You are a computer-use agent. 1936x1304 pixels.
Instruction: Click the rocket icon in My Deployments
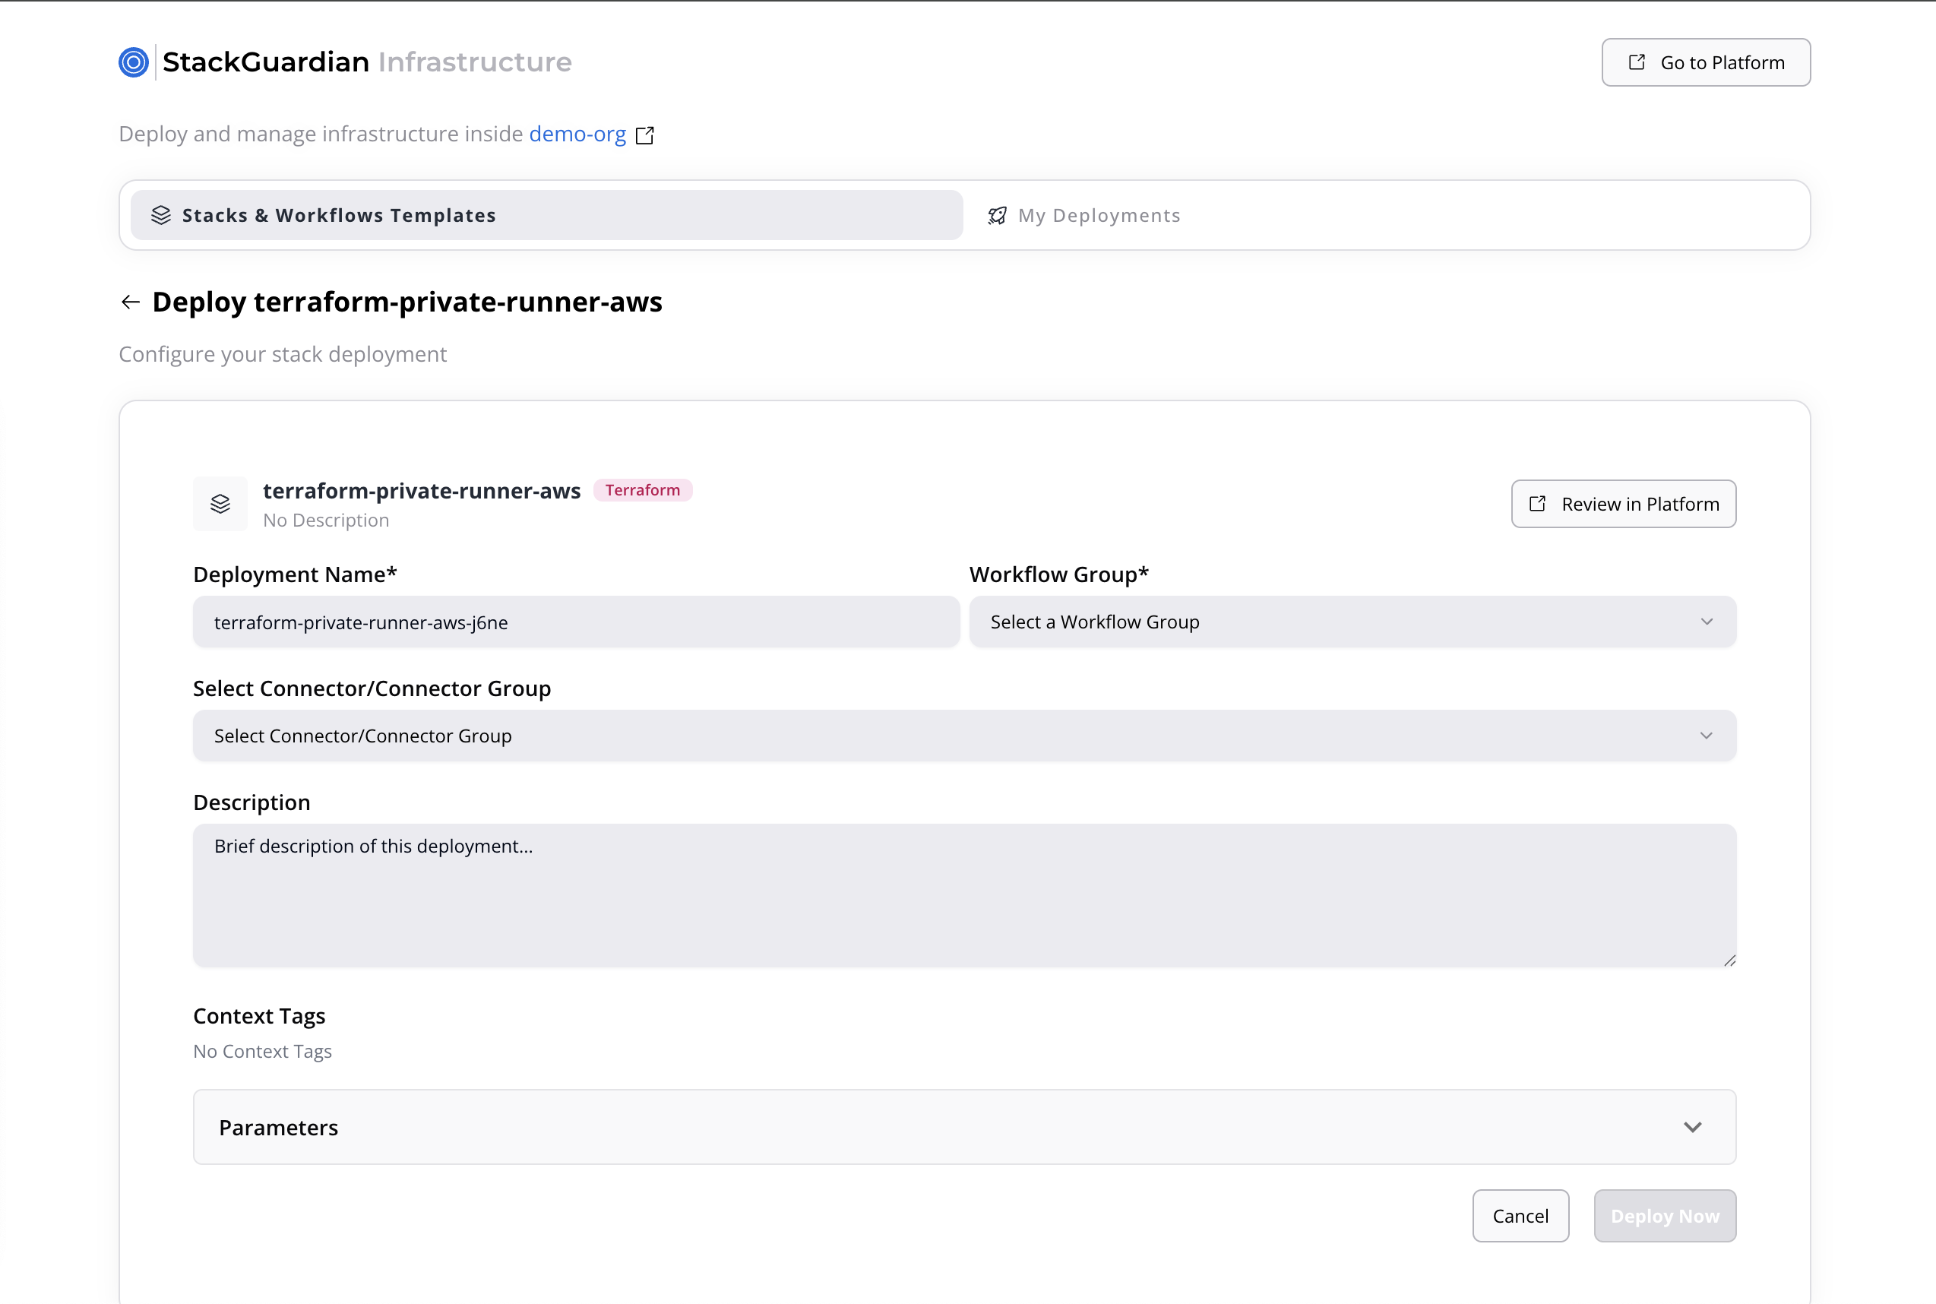[x=997, y=217]
